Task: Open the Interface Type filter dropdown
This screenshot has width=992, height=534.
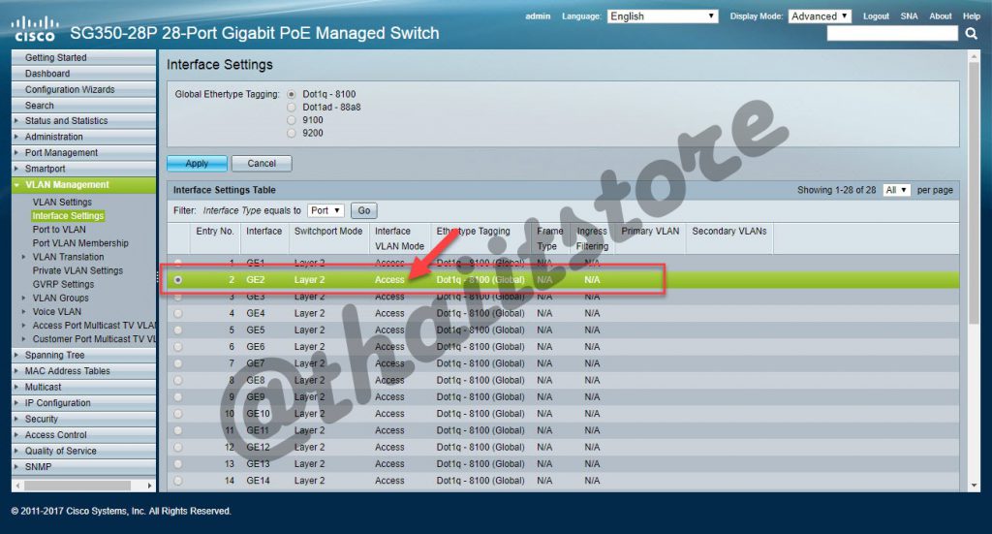Action: [325, 210]
